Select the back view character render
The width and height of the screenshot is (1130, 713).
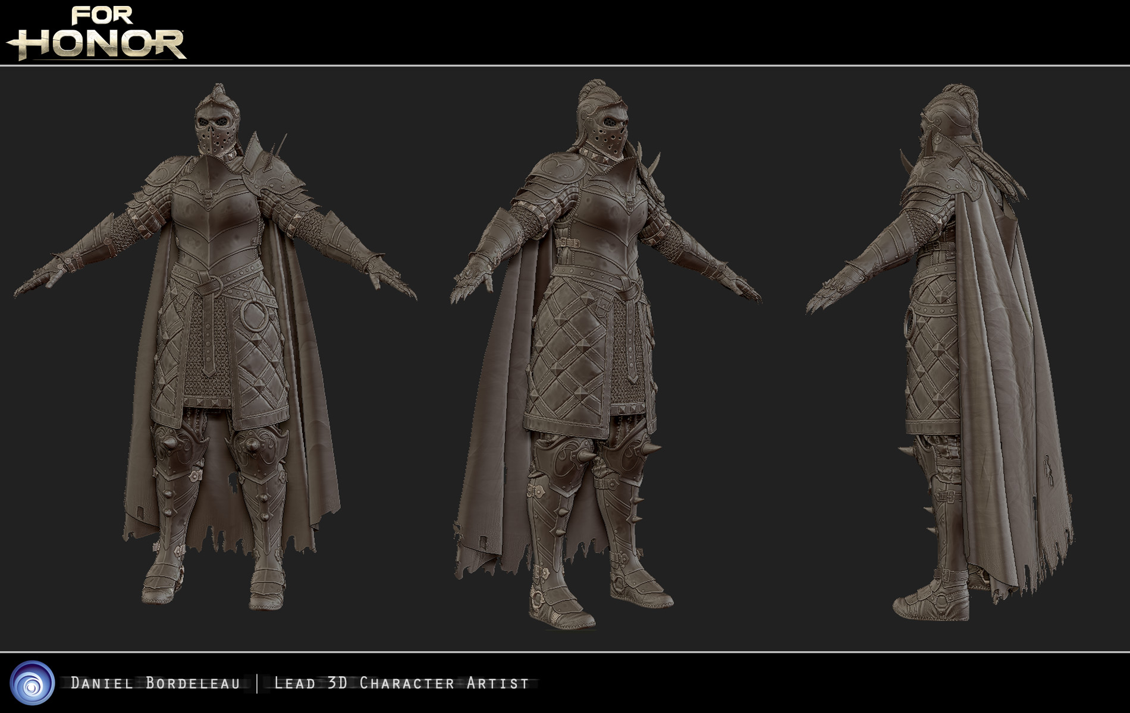pos(940,353)
